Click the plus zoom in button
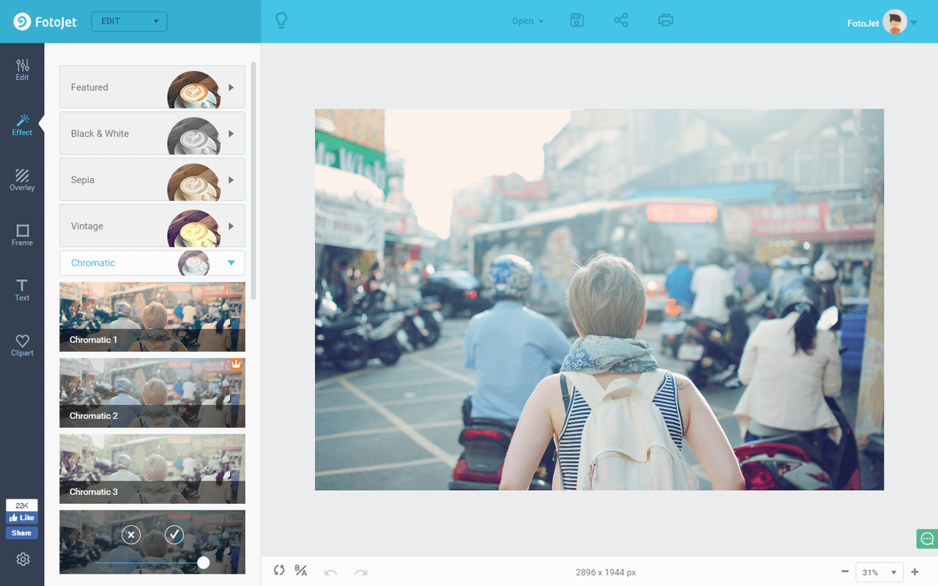The height and width of the screenshot is (586, 938). click(x=915, y=572)
